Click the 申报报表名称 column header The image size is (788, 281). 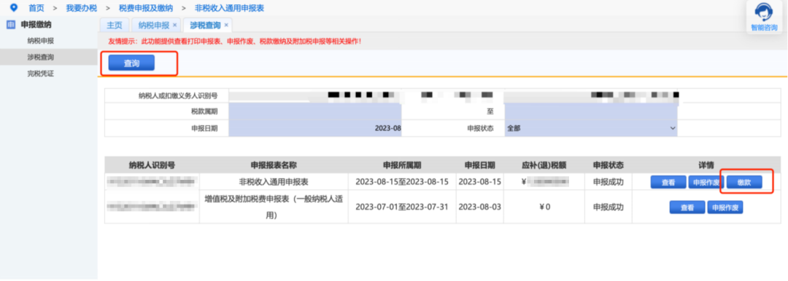[274, 165]
